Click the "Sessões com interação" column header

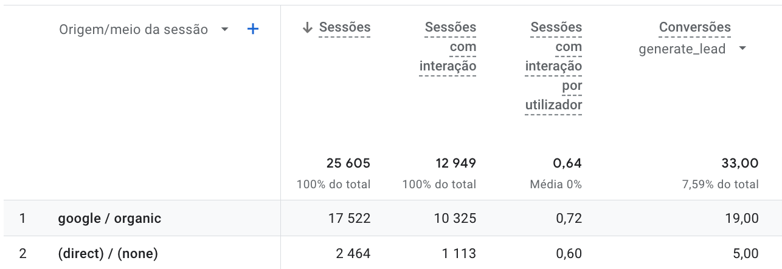coord(448,47)
